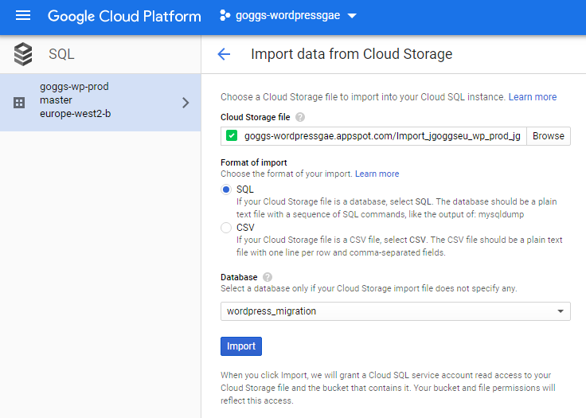
Task: Go back using the blue arrow
Action: coord(224,54)
